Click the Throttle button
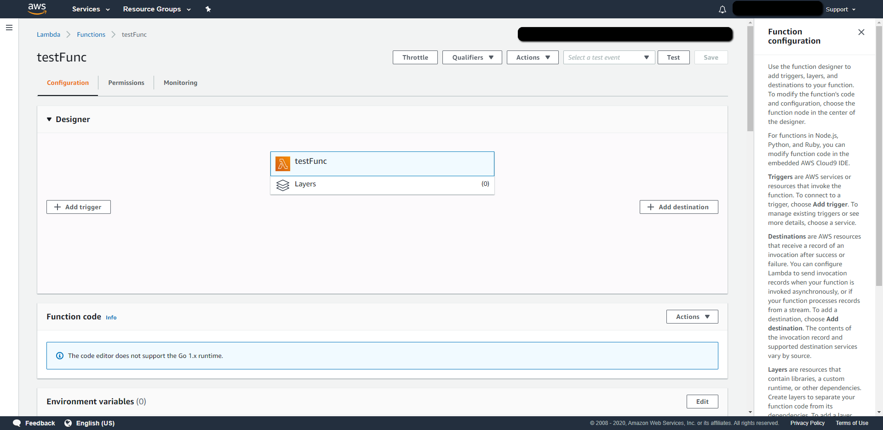 point(415,57)
